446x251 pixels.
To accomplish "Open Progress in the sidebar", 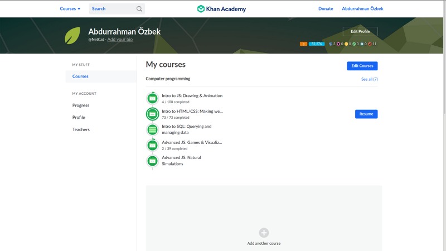I will click(81, 105).
